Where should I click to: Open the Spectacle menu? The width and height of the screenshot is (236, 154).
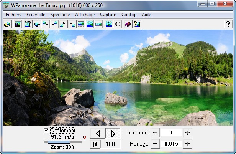60,14
